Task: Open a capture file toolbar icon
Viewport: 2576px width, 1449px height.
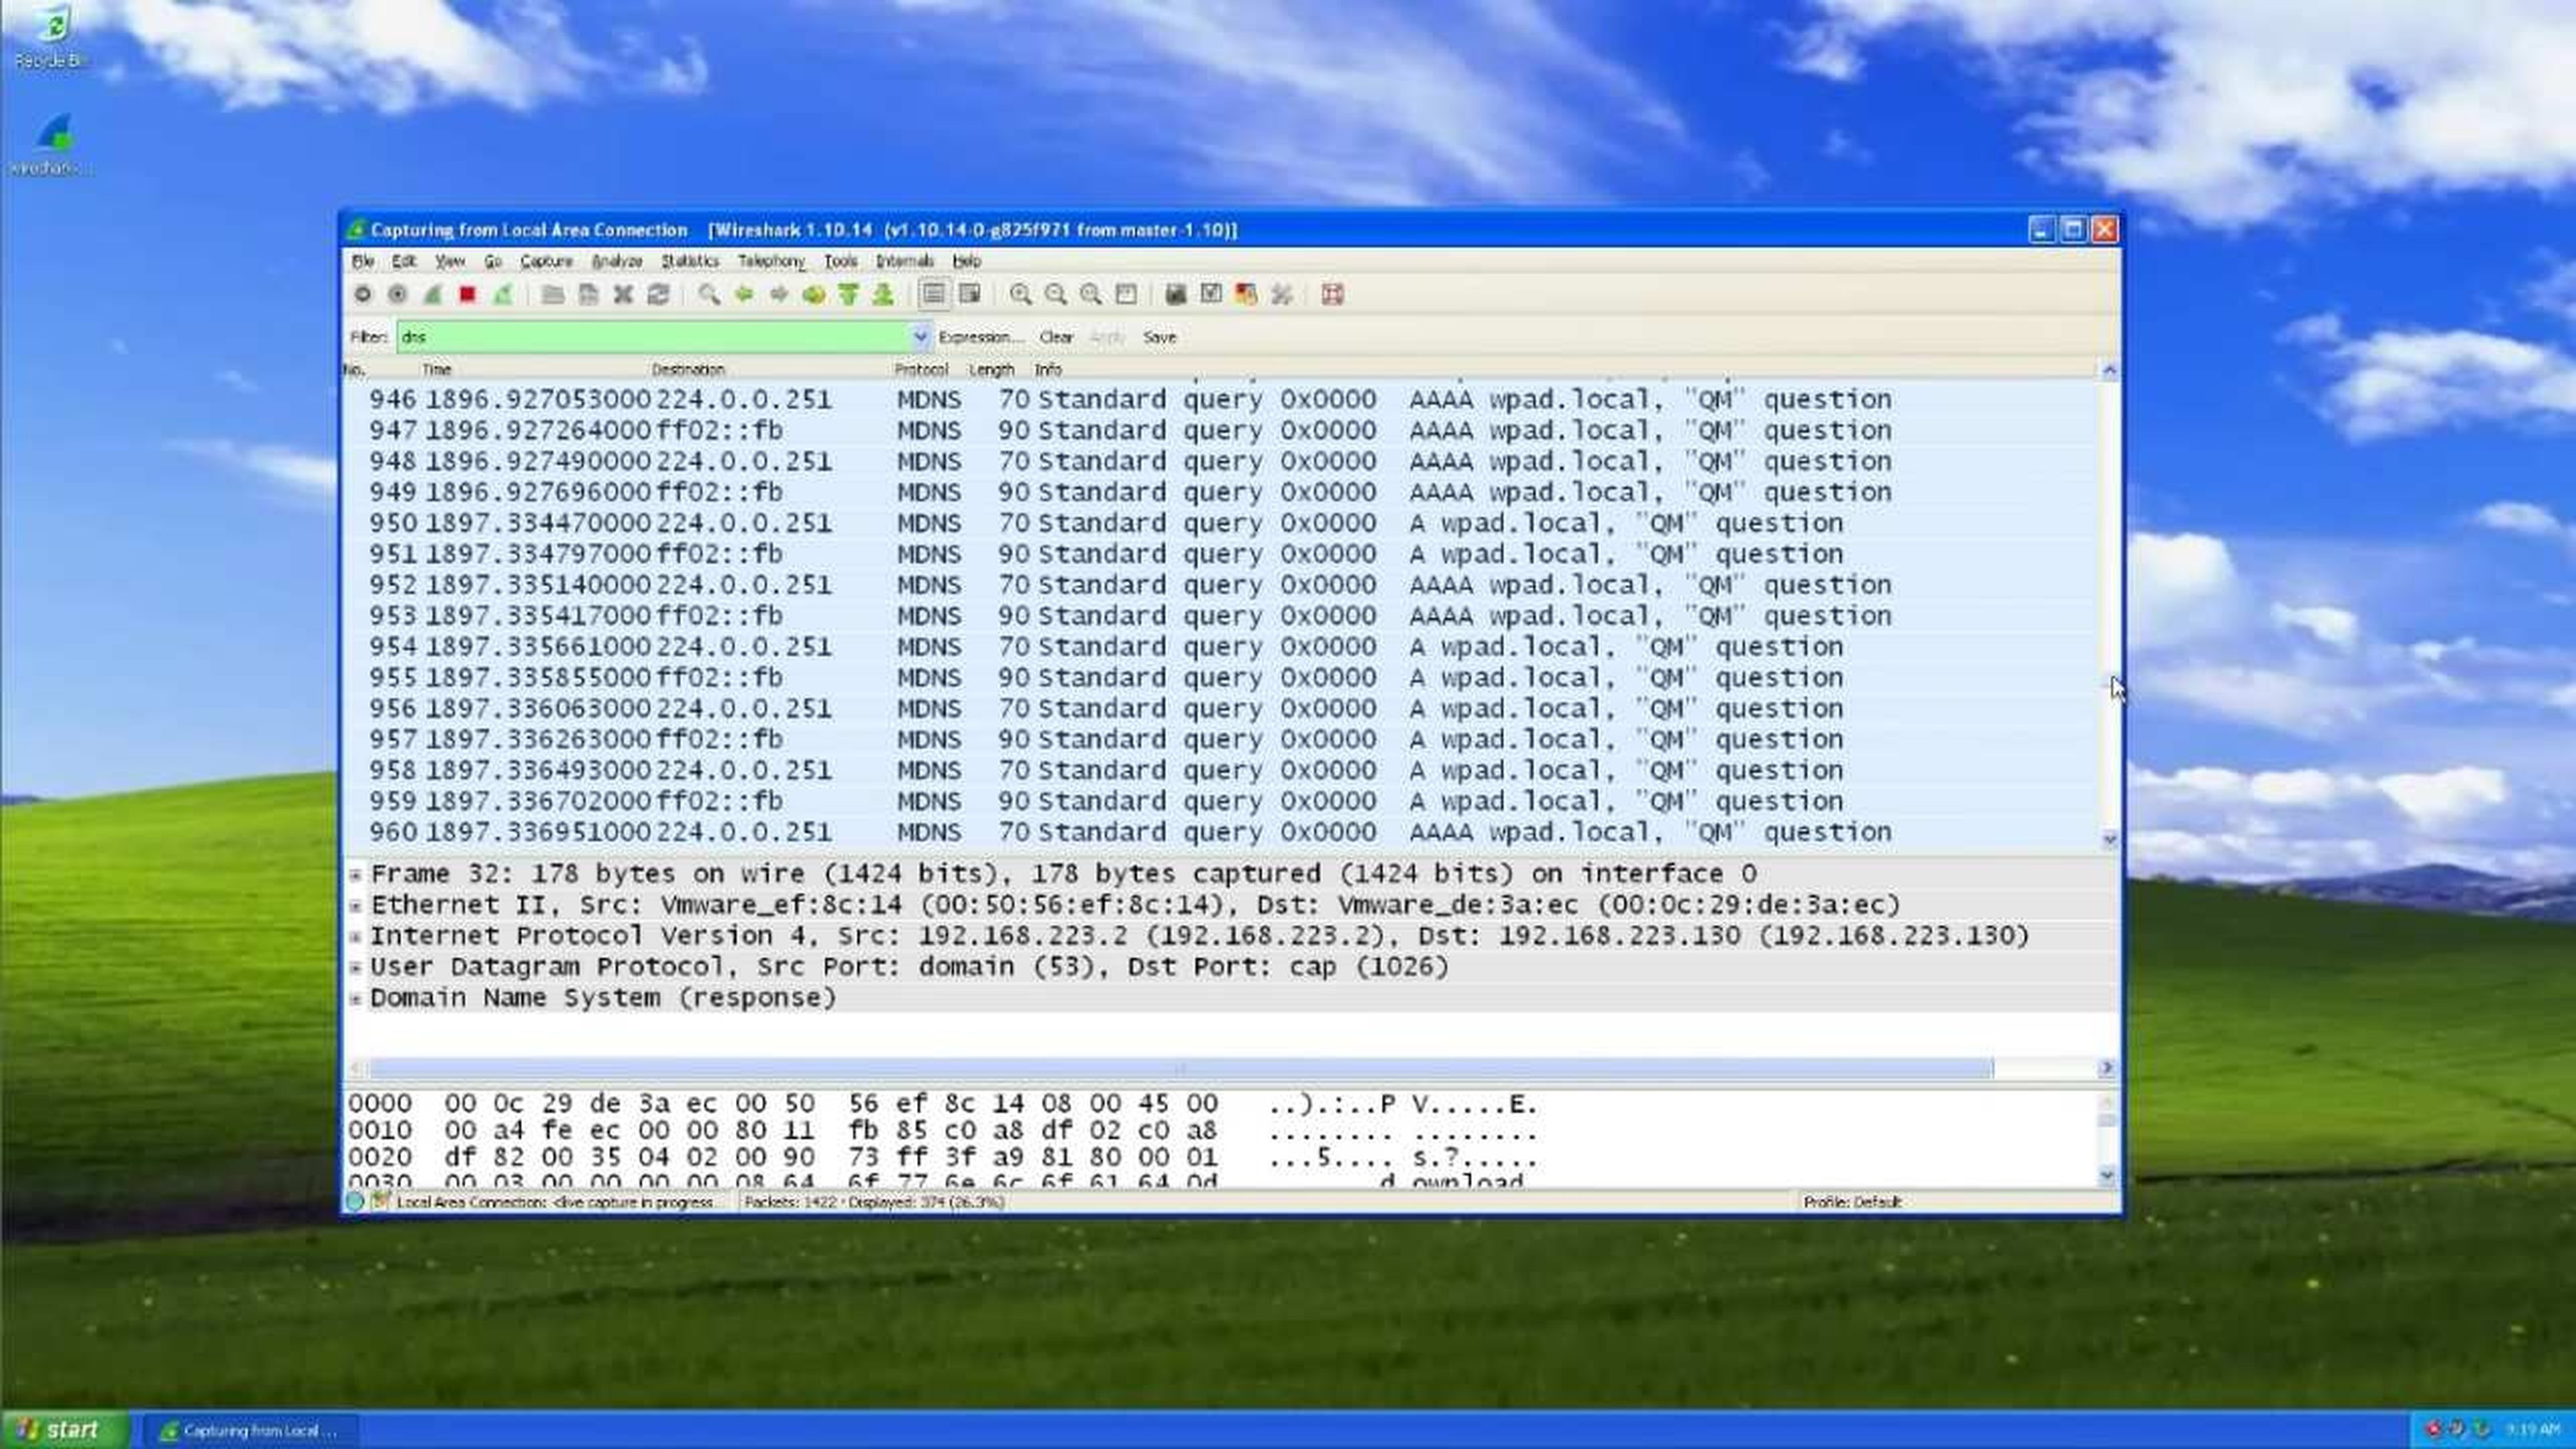Action: click(552, 294)
